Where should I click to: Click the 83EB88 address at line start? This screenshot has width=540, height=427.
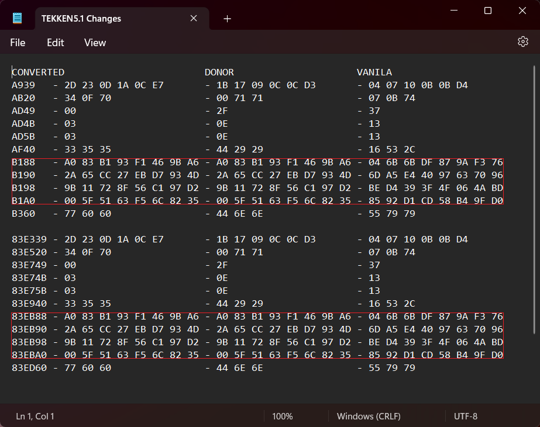pos(29,316)
